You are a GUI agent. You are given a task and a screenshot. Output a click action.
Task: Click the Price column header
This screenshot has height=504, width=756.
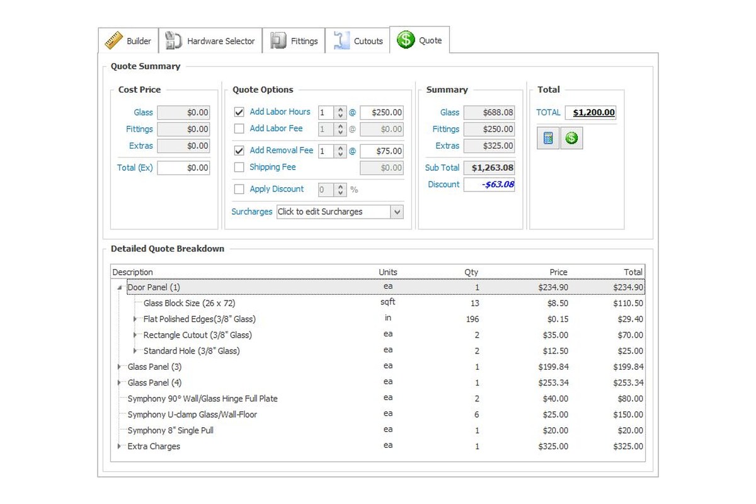point(558,272)
